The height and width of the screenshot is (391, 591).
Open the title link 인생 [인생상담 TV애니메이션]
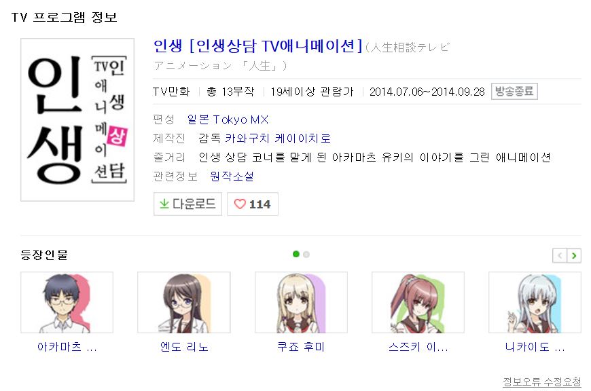pos(258,46)
